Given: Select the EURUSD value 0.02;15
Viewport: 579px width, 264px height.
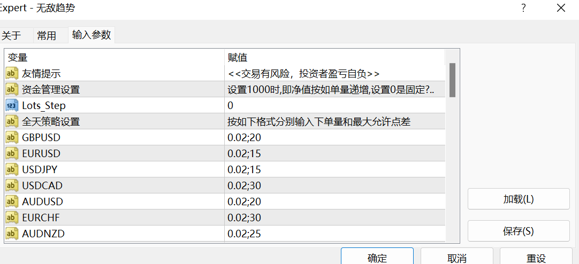Looking at the screenshot, I should [x=245, y=153].
